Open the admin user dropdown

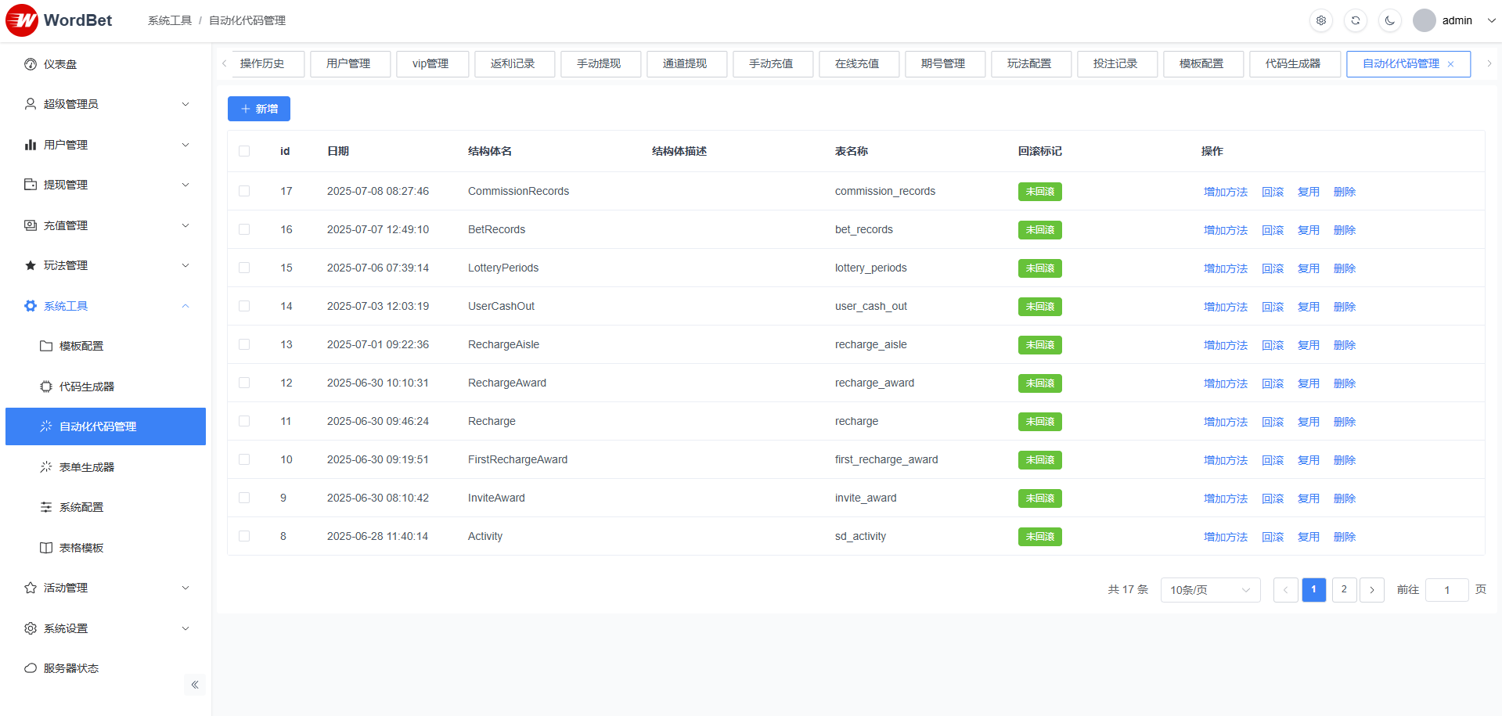pos(1456,20)
